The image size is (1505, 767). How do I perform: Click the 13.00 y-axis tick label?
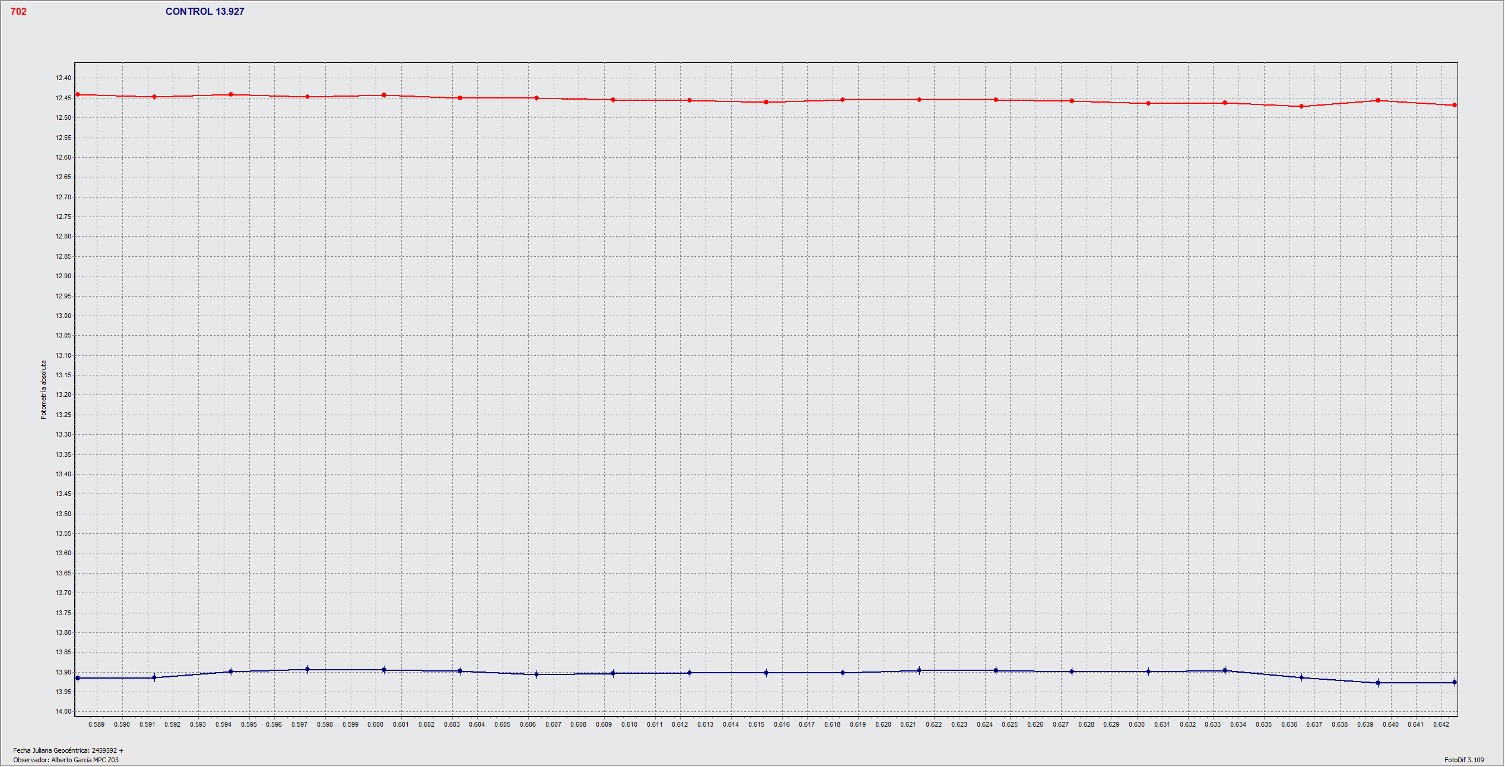63,316
